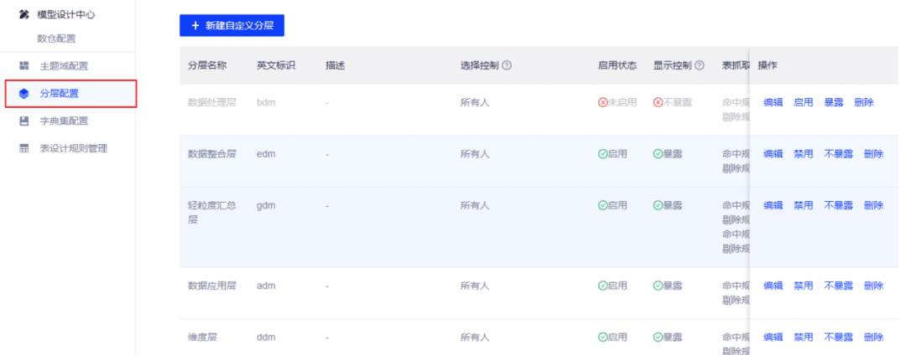Click the 描述 column header
The width and height of the screenshot is (906, 355).
335,65
